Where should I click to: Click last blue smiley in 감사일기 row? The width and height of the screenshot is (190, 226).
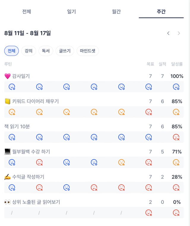176,87
